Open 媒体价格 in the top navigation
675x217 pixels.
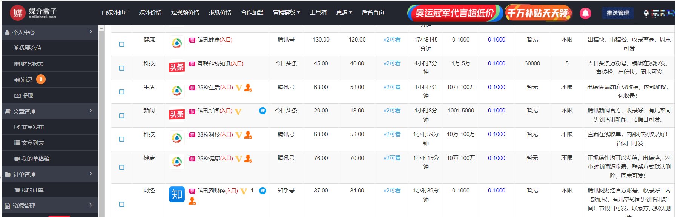pos(150,12)
